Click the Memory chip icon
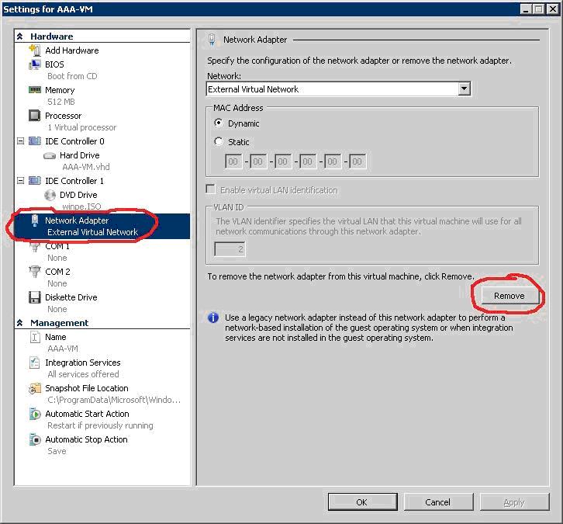Viewport: 563px width, 524px height. (x=34, y=89)
